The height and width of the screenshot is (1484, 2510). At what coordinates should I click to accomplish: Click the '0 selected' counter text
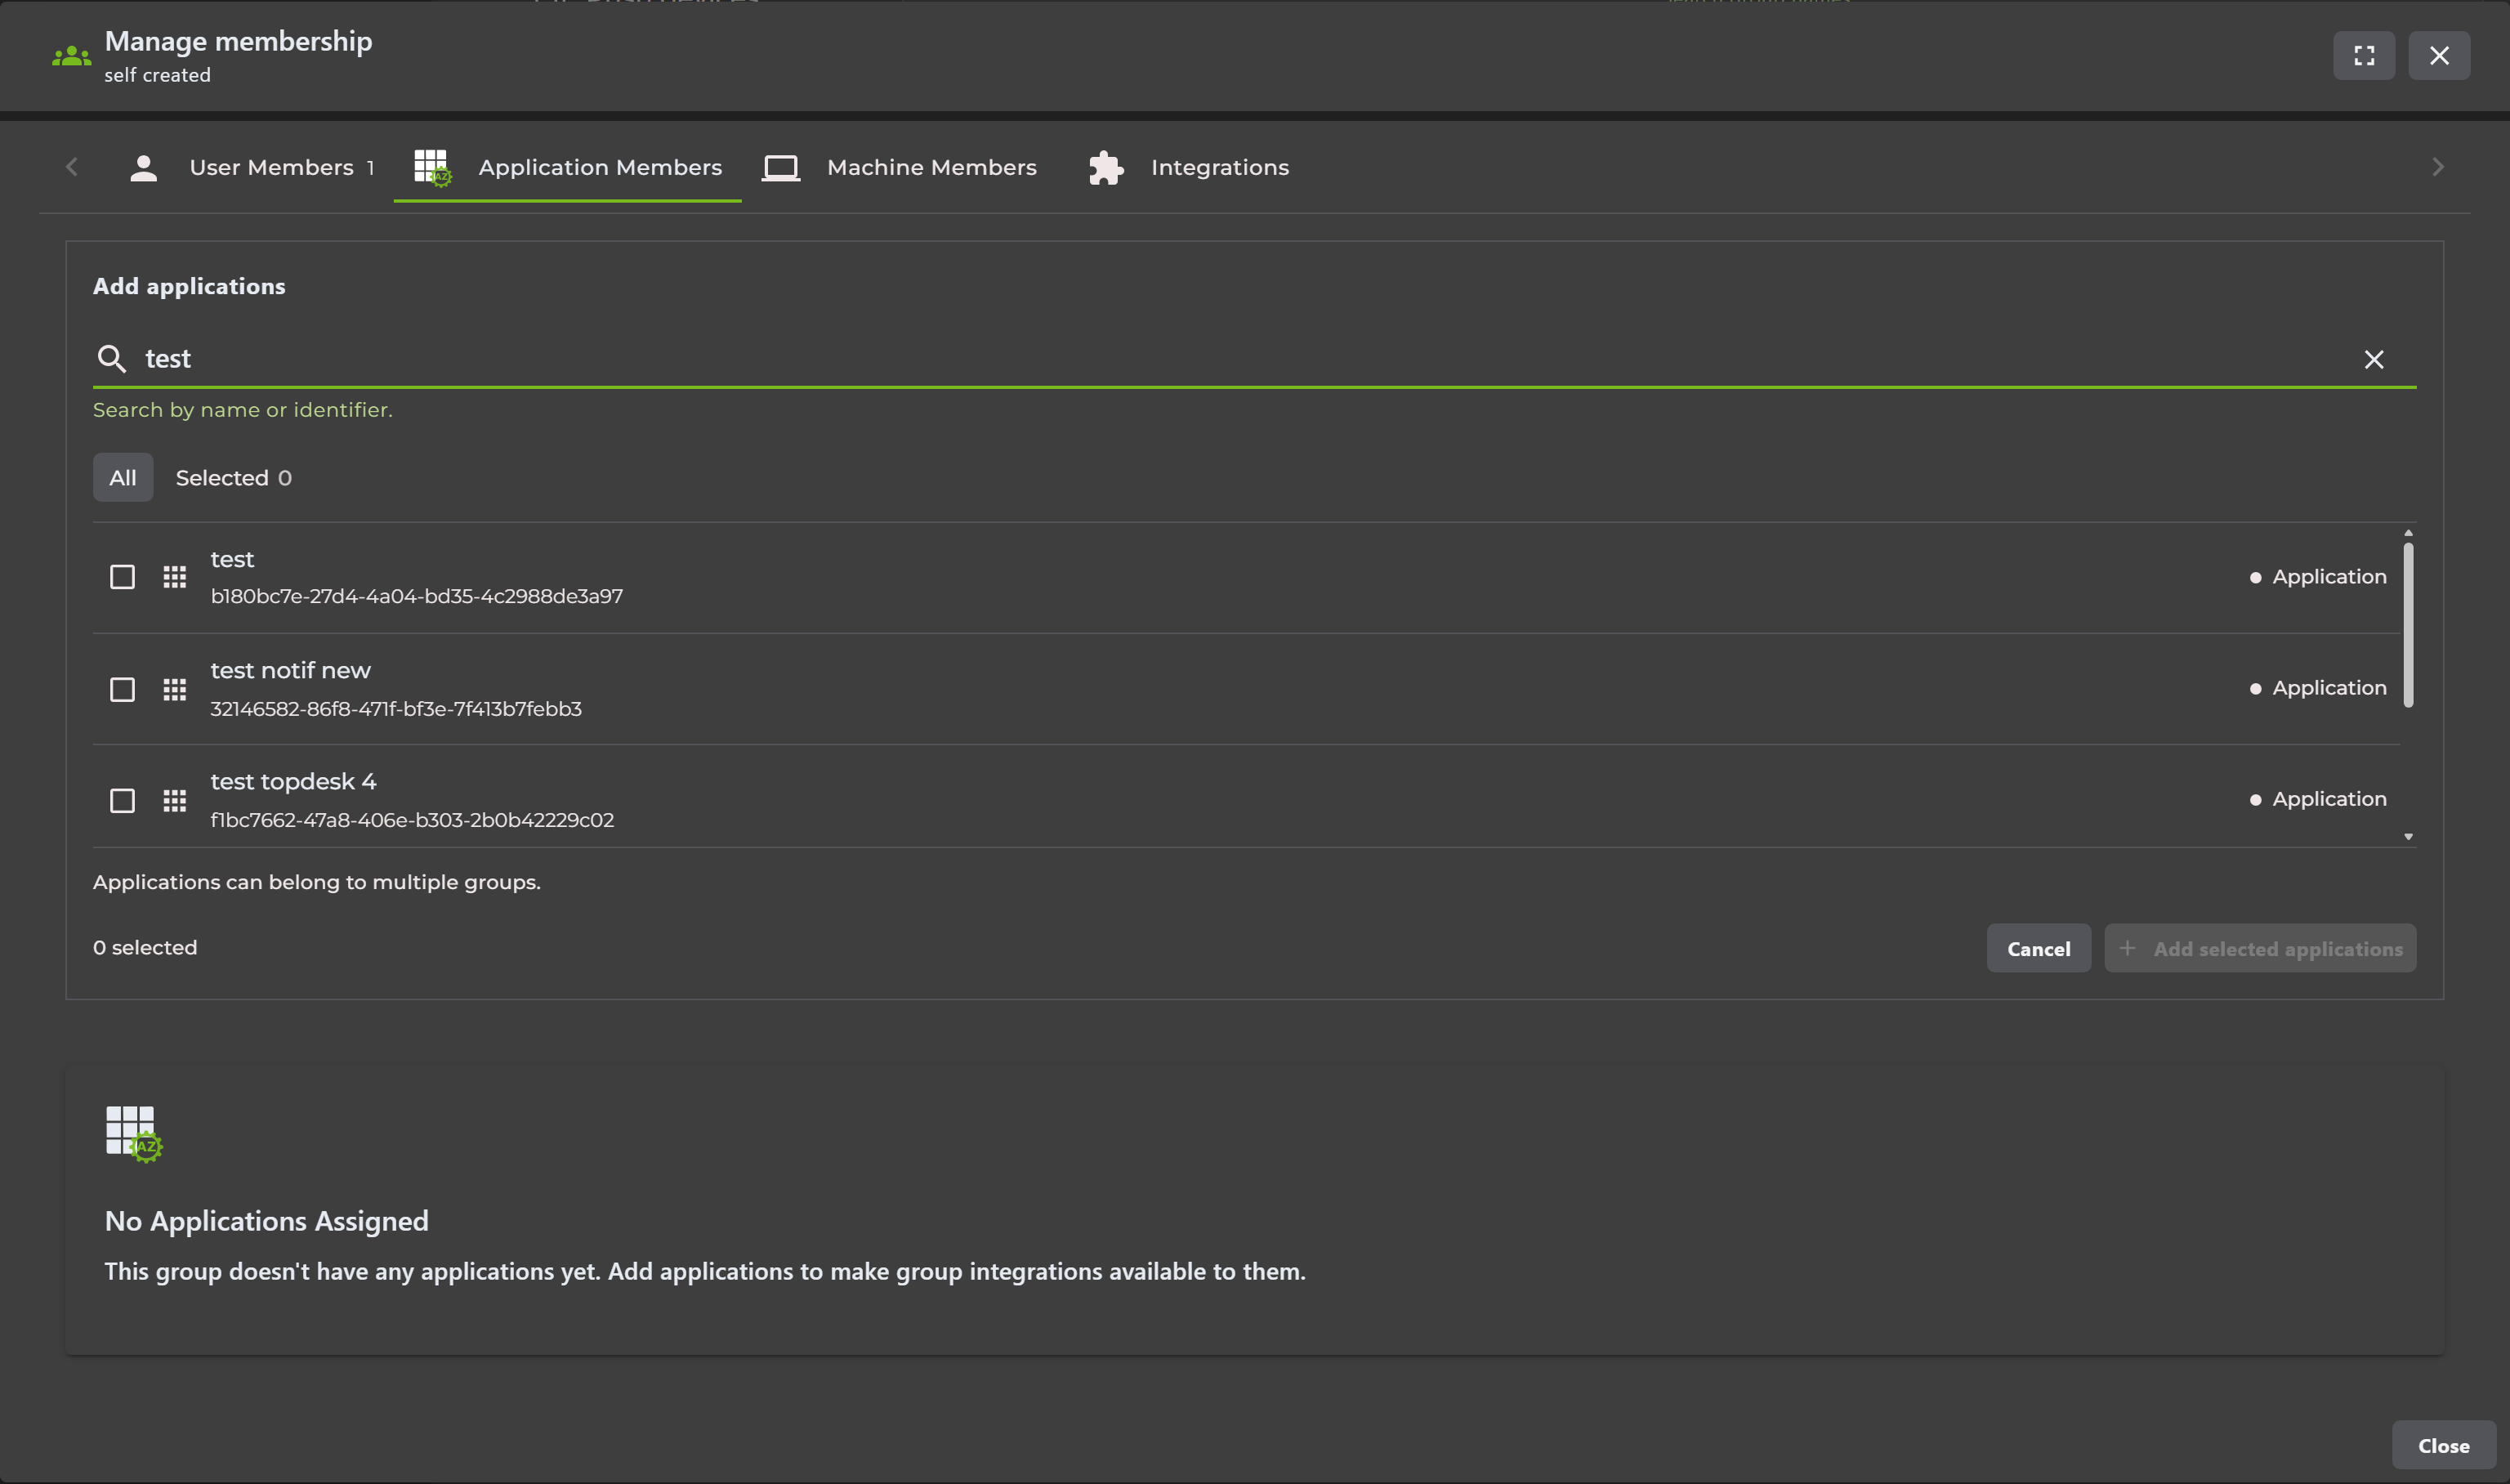(145, 948)
